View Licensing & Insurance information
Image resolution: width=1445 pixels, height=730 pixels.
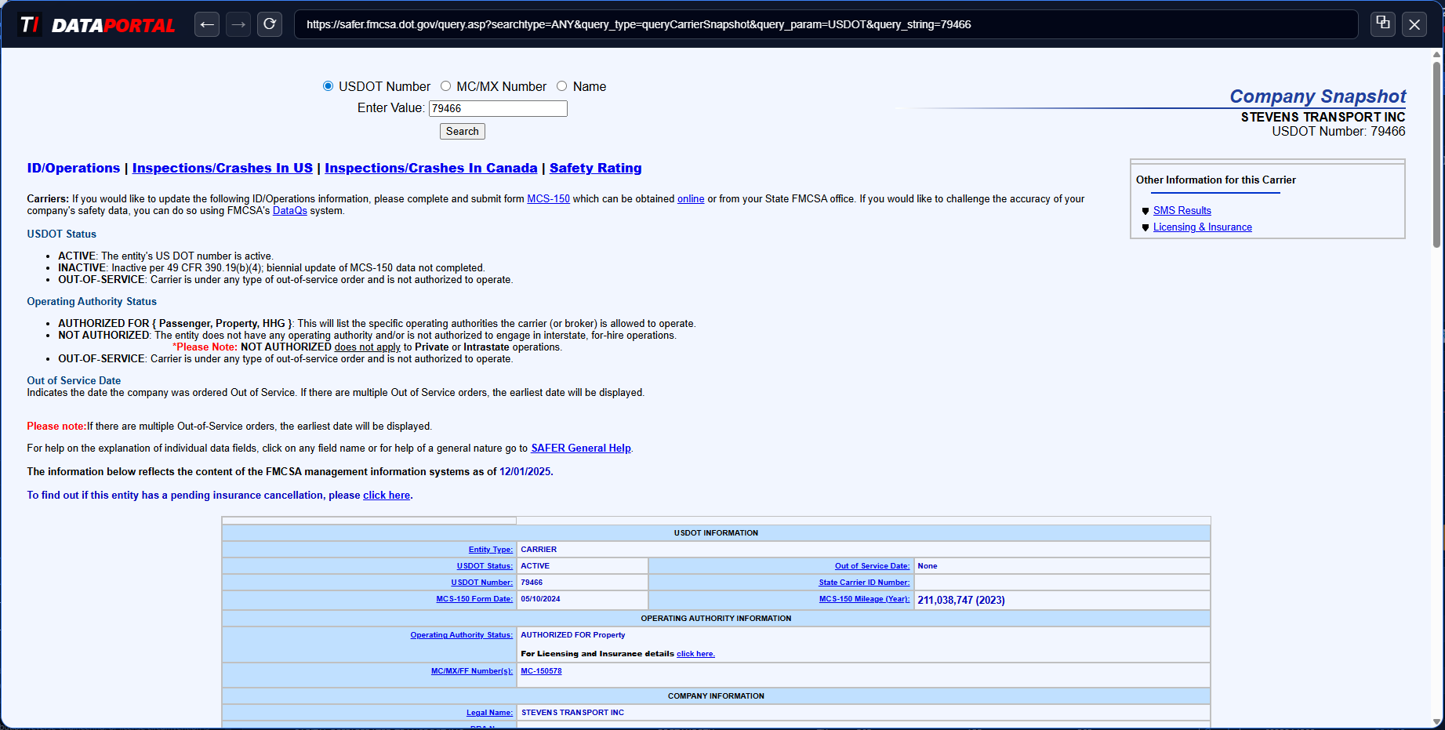point(1203,227)
